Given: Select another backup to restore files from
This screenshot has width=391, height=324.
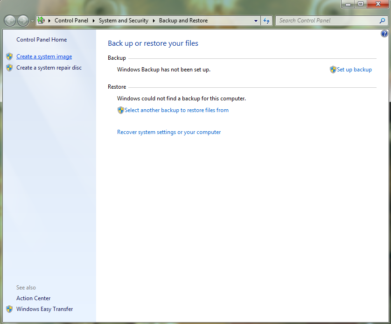Looking at the screenshot, I should point(176,110).
